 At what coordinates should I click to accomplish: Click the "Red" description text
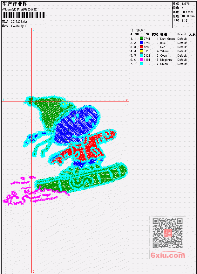tap(163, 47)
